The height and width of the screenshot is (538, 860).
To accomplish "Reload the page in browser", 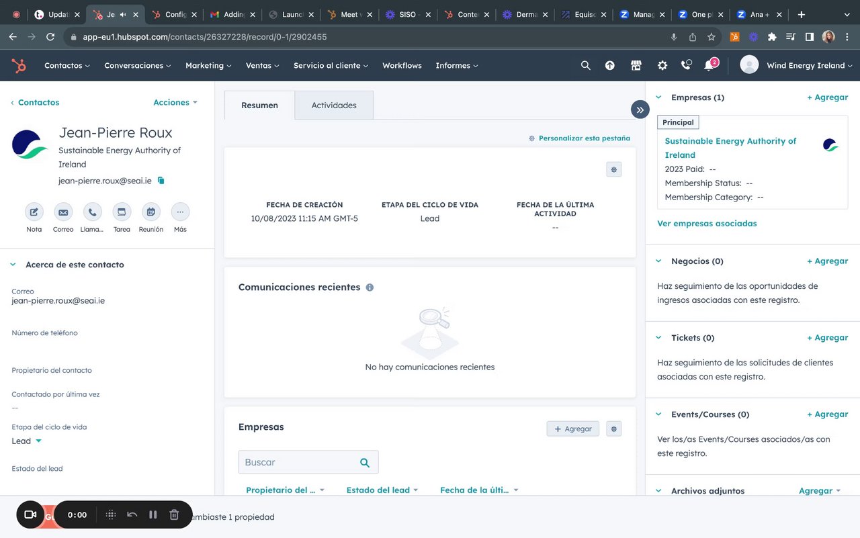I will tap(50, 37).
